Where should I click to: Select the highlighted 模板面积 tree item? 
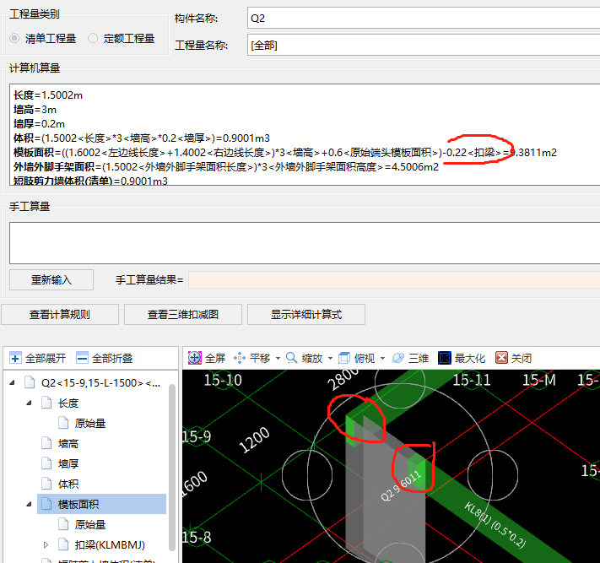point(102,504)
